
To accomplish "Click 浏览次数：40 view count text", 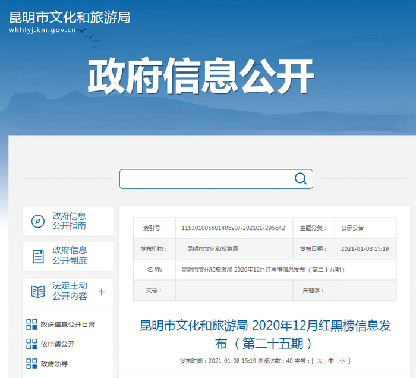I will (275, 361).
